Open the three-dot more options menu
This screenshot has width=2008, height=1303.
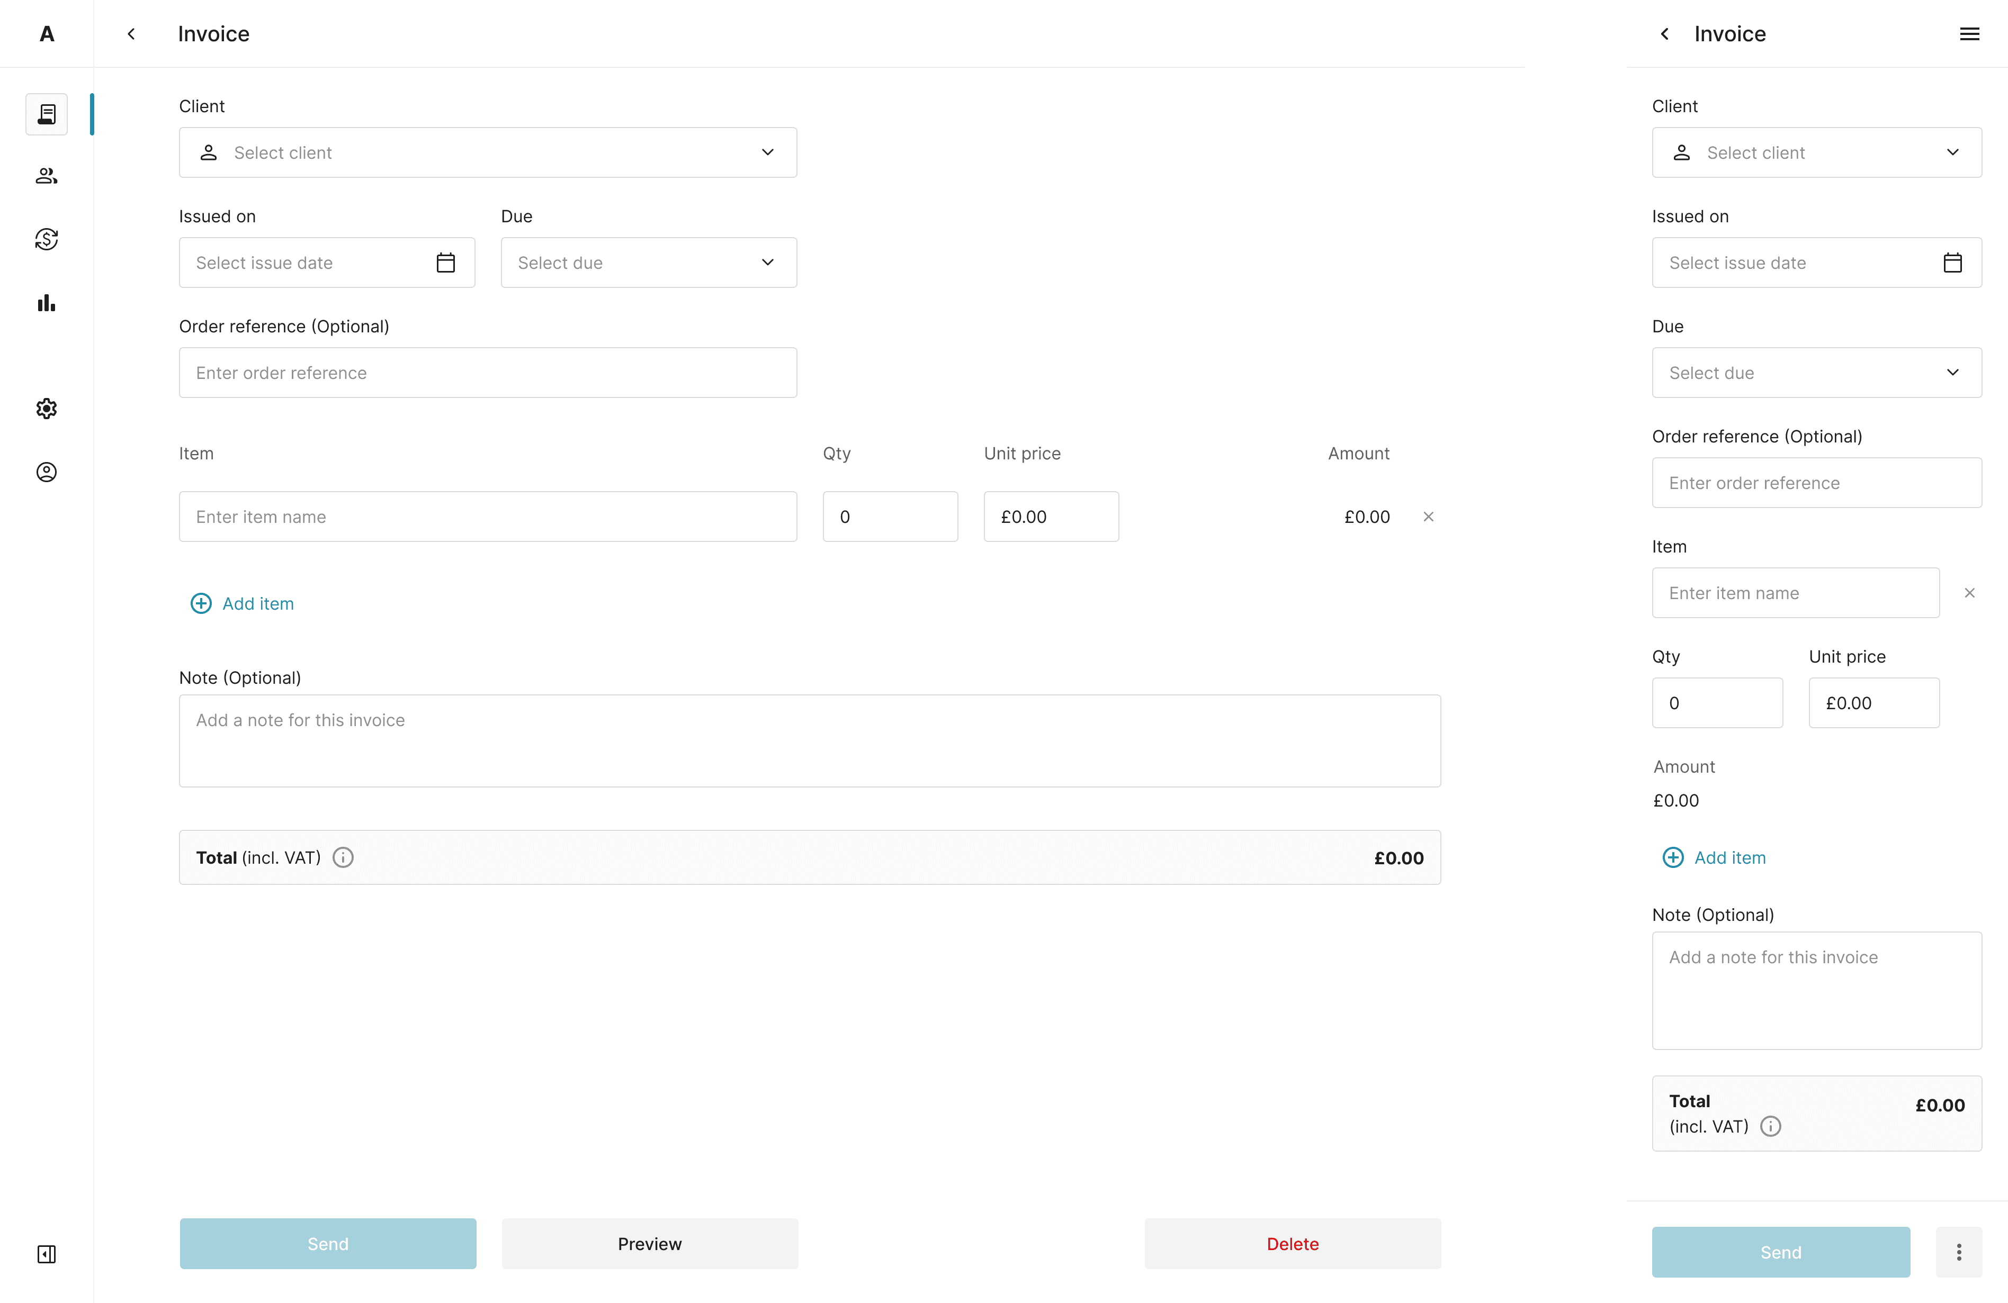[1958, 1252]
